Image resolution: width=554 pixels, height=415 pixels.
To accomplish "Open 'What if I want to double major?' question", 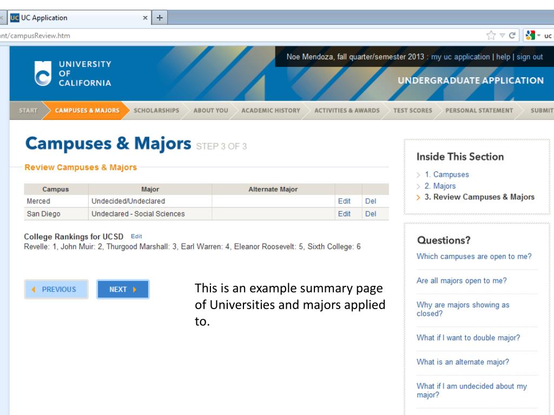I will [468, 338].
